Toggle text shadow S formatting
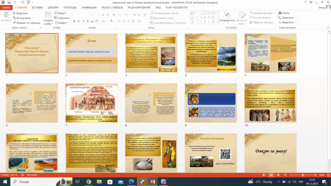Screen dimensions: 331x186 coord(88,21)
